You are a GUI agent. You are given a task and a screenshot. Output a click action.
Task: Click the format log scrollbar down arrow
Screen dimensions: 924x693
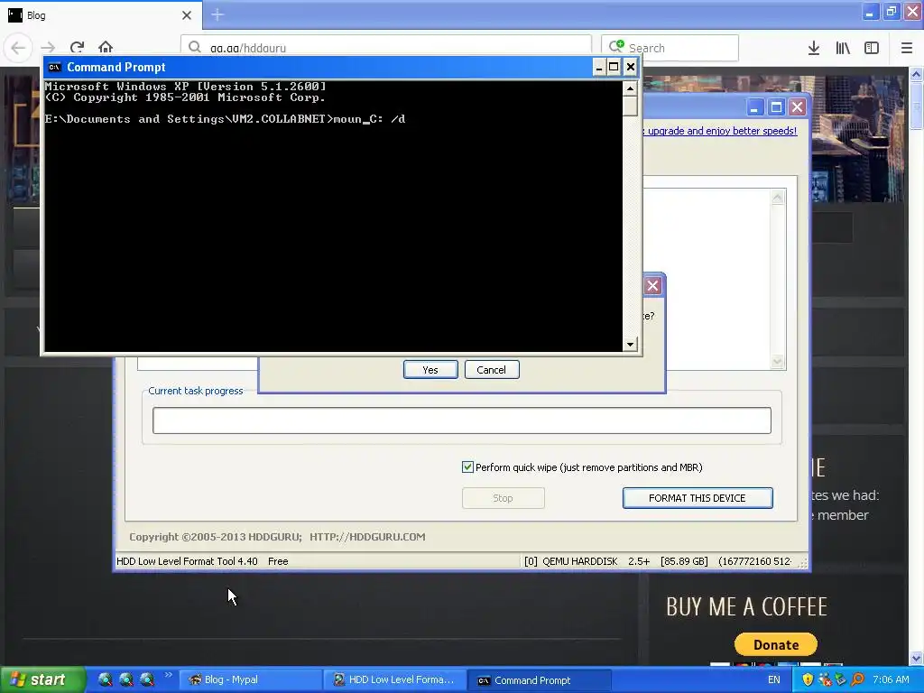point(777,361)
